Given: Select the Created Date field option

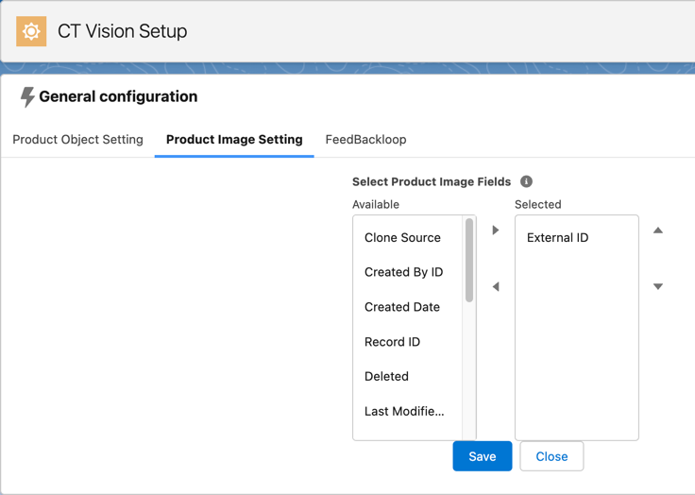Looking at the screenshot, I should tap(402, 307).
